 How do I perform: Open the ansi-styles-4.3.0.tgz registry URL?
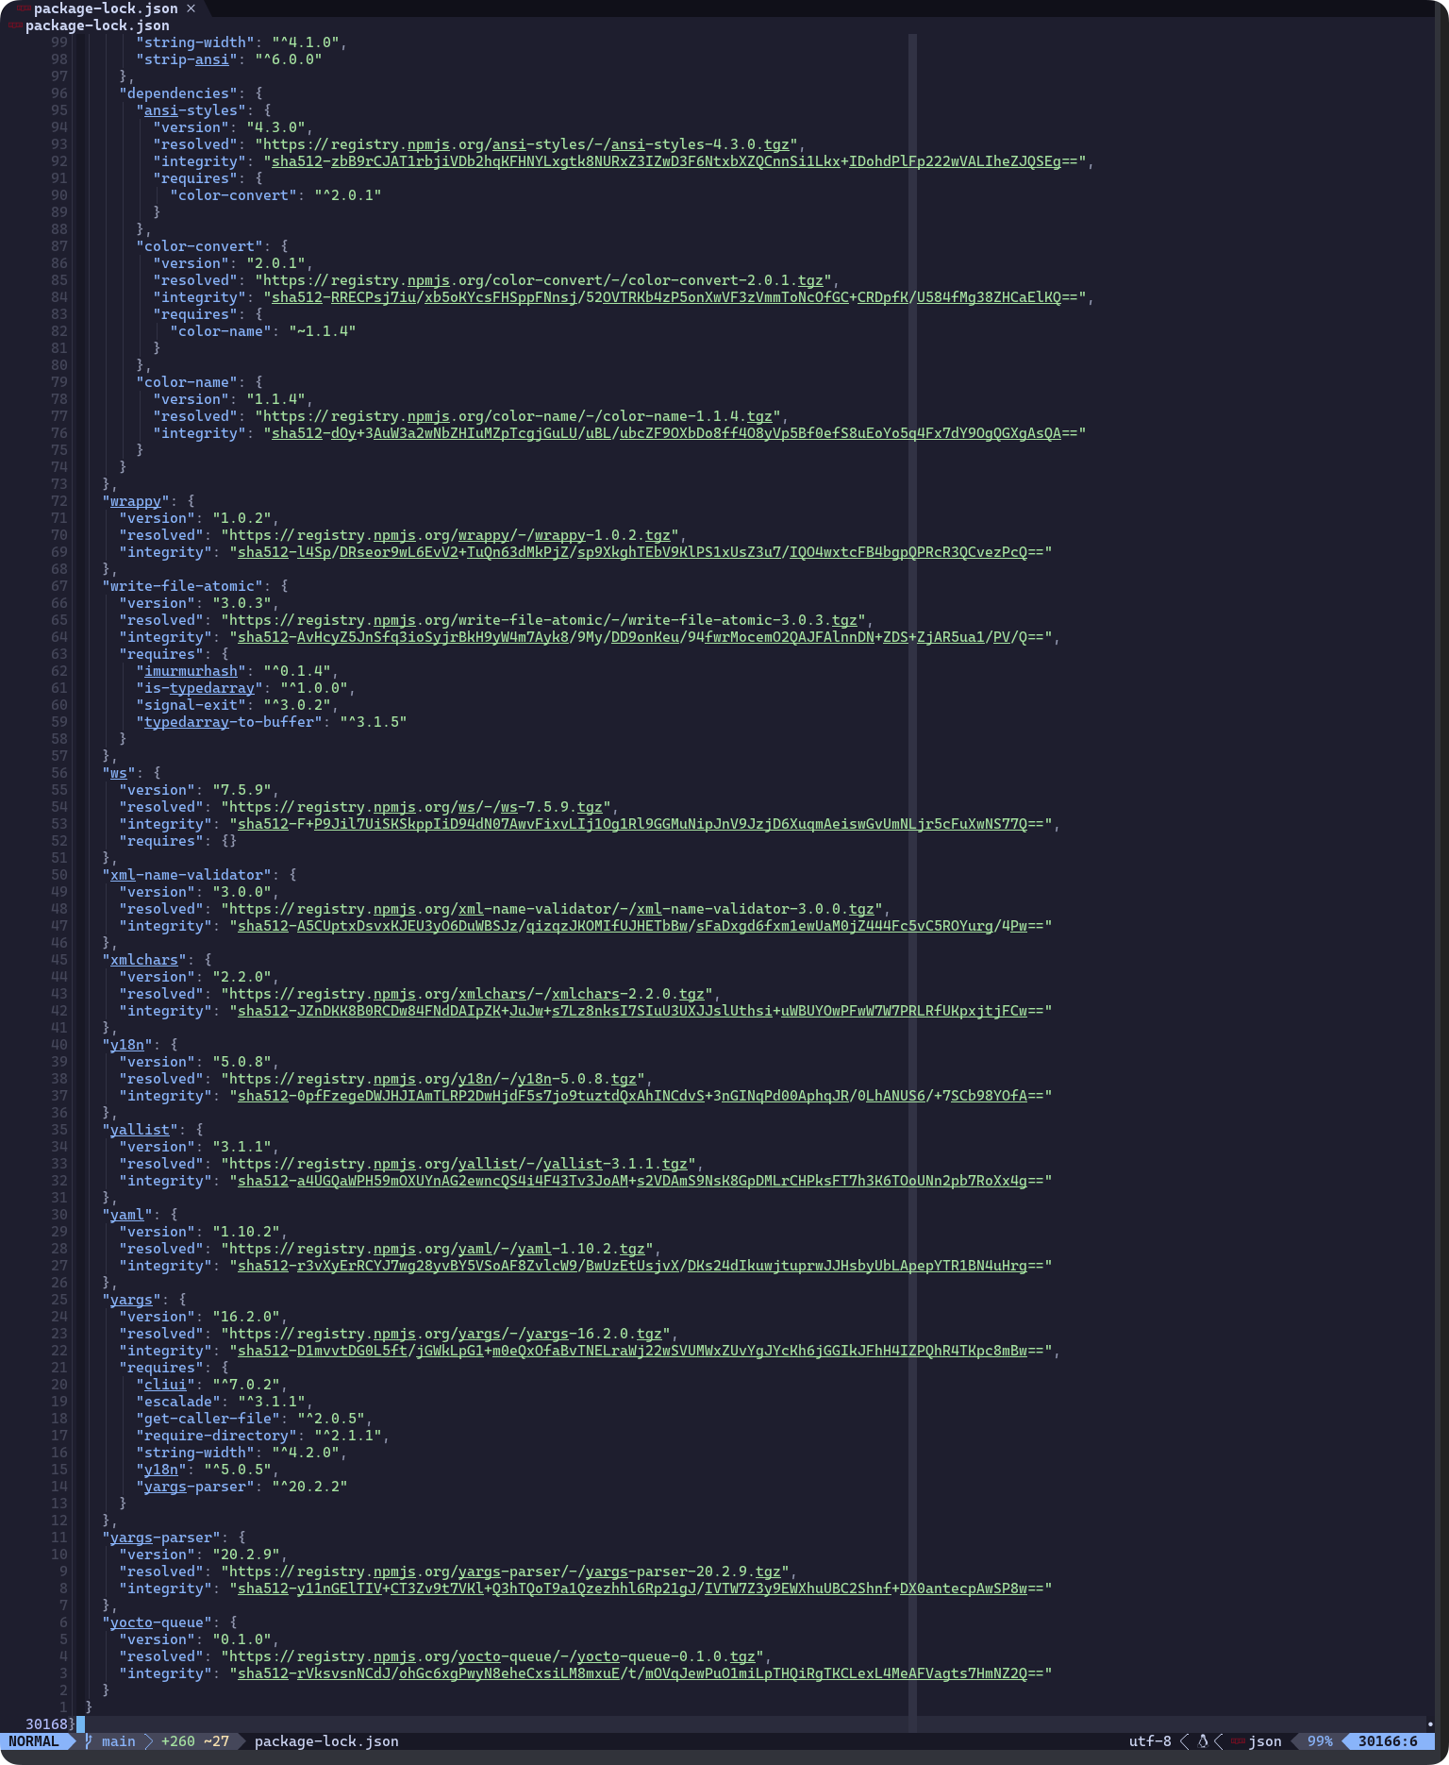point(526,144)
